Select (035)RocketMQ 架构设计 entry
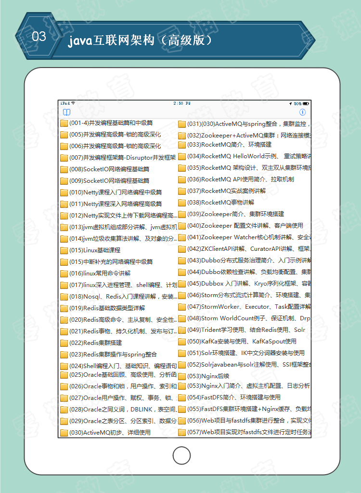Viewport: 361px width, 493px height. (249, 168)
